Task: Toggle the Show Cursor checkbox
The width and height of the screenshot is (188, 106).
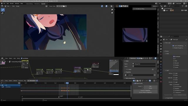Action: [135, 83]
